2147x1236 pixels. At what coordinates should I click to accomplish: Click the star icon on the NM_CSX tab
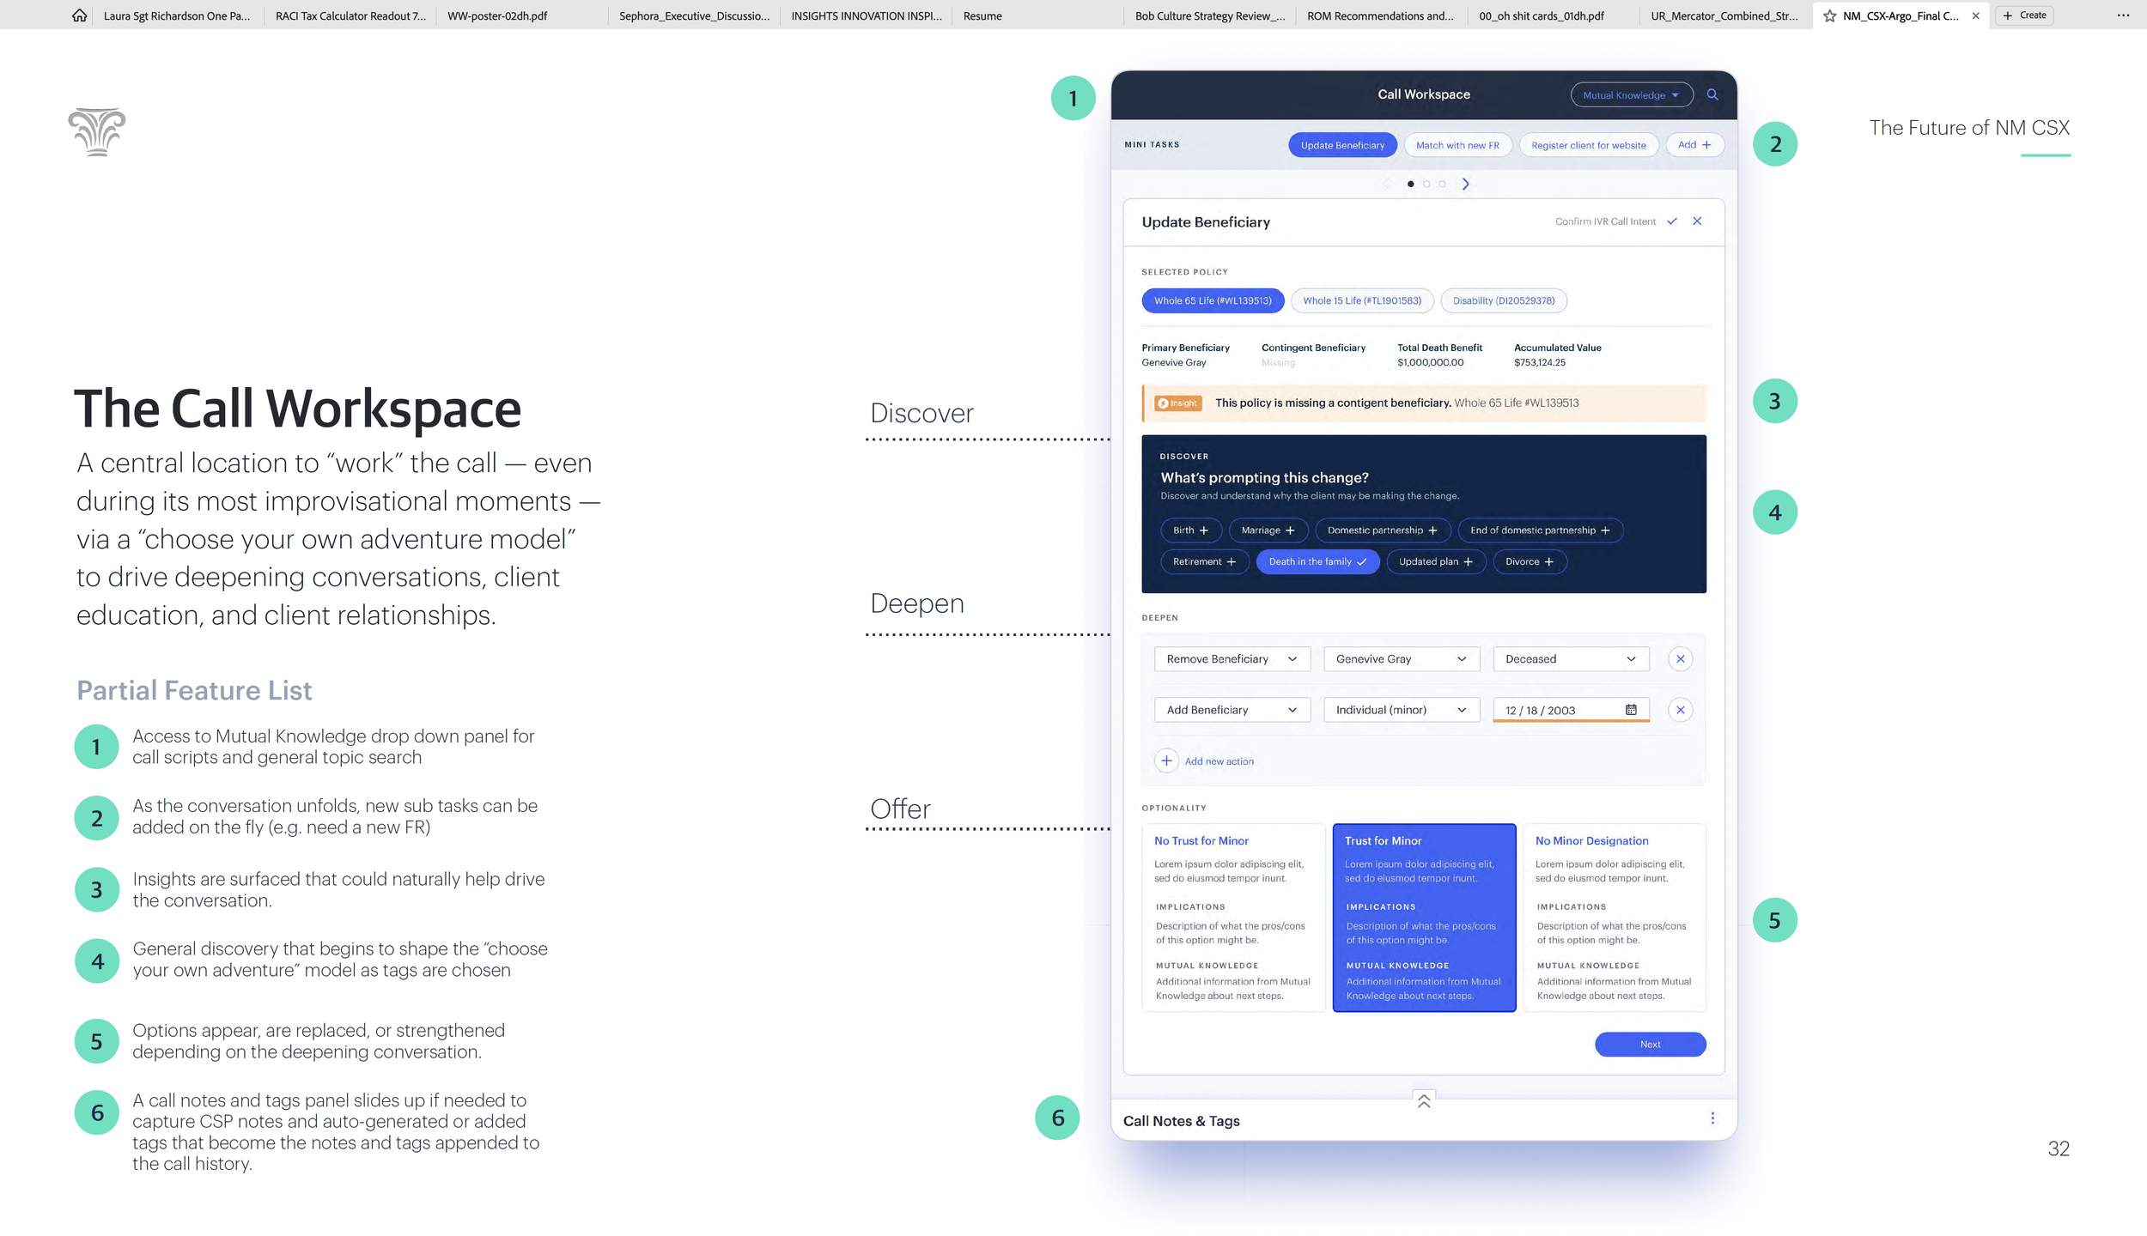[x=1828, y=15]
